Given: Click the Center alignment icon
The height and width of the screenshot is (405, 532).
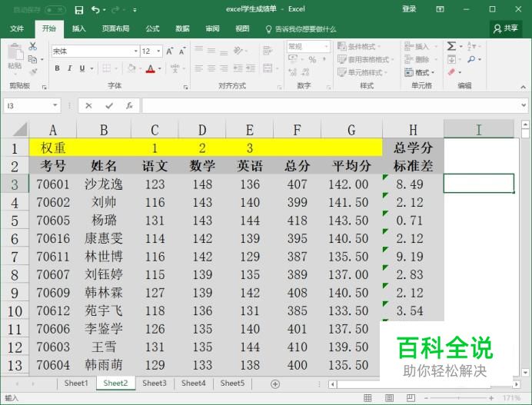Looking at the screenshot, I should pos(211,68).
